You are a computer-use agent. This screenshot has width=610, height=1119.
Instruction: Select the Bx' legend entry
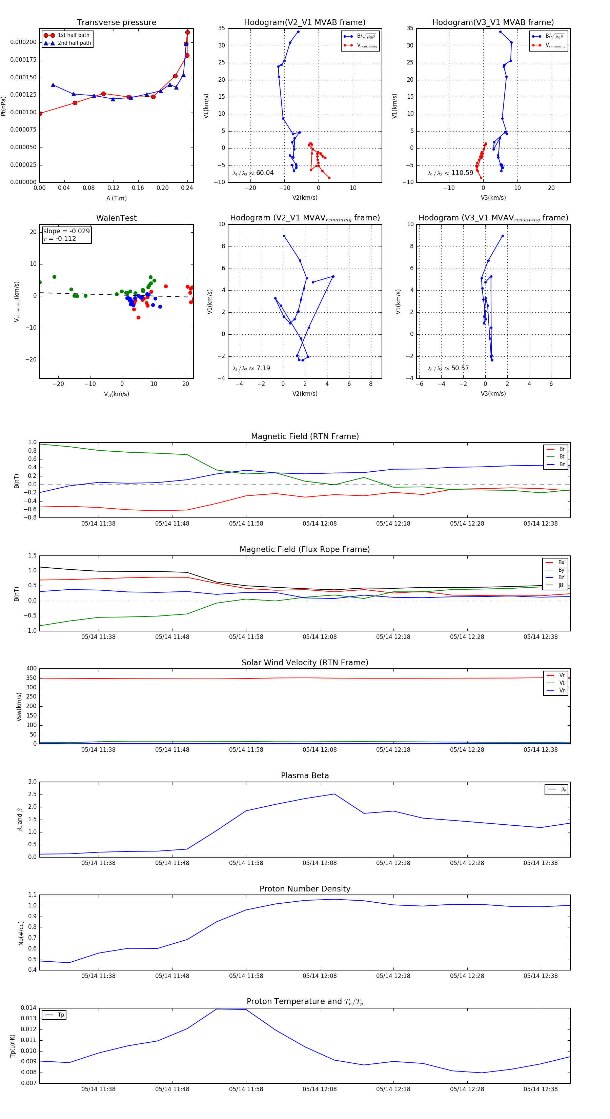[x=556, y=563]
